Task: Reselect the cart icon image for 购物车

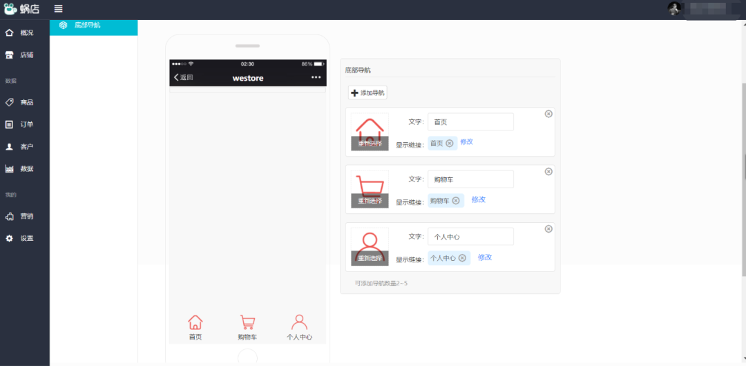Action: click(x=370, y=201)
